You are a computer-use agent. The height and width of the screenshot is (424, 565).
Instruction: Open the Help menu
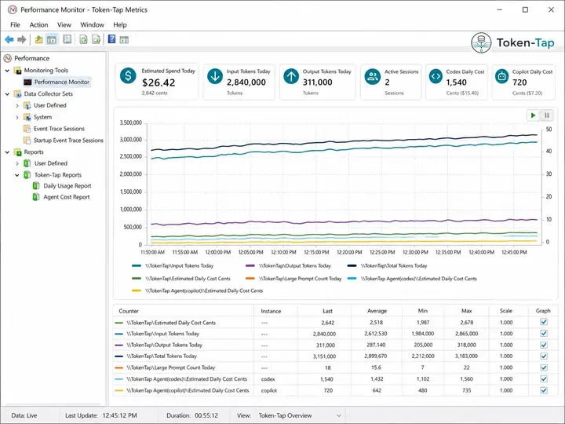point(120,25)
